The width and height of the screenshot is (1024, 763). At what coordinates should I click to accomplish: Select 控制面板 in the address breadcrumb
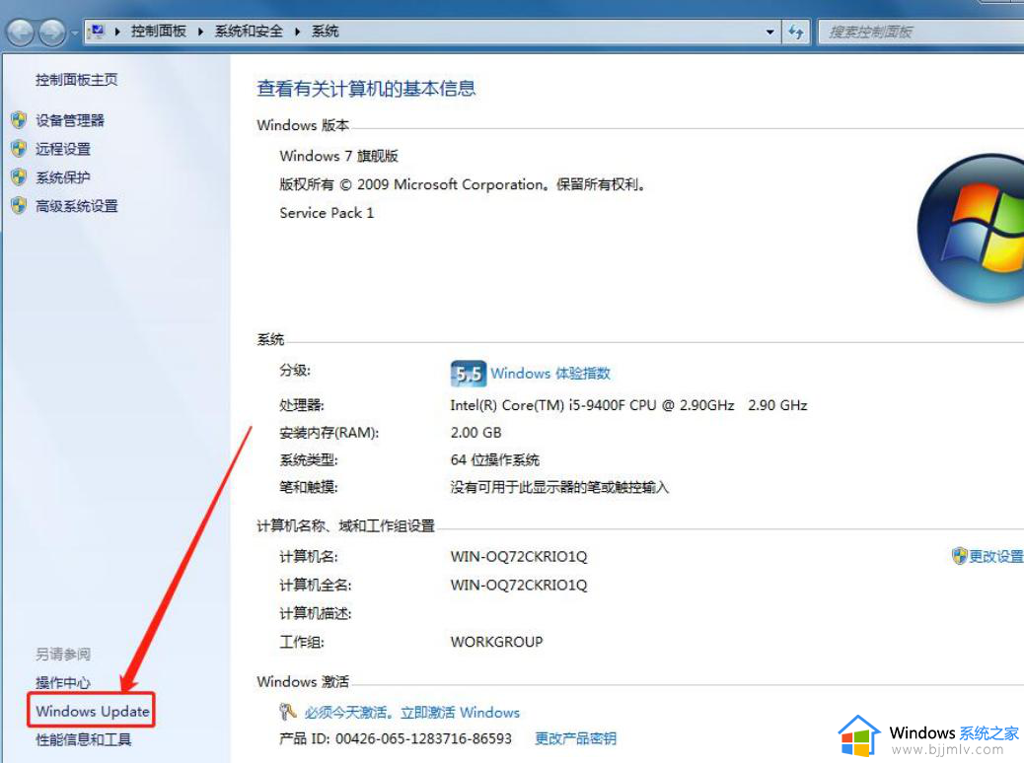click(158, 32)
